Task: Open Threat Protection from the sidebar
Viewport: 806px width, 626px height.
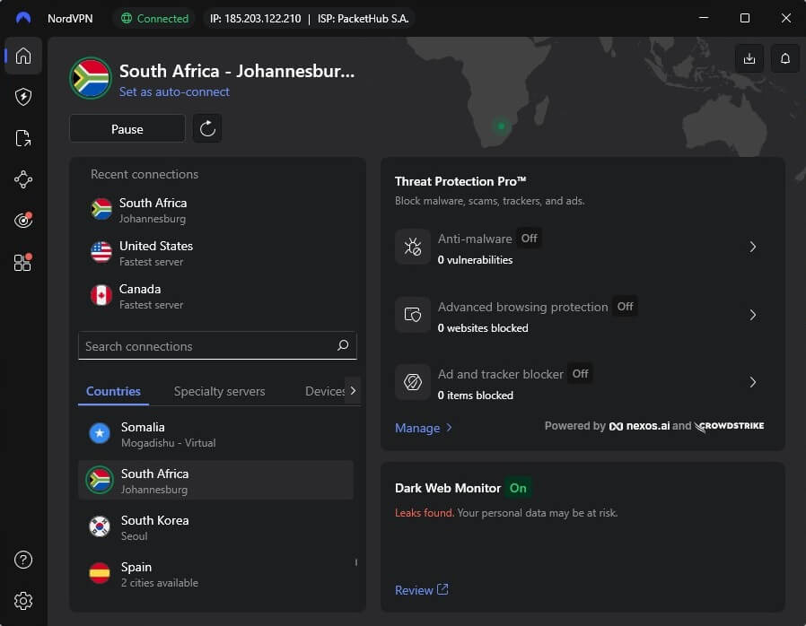Action: click(x=22, y=97)
